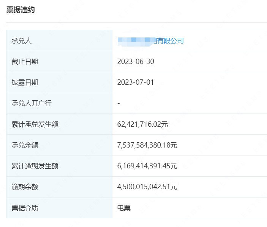Click the dash value beside 承兑人开户行
This screenshot has width=267, height=227.
(119, 103)
